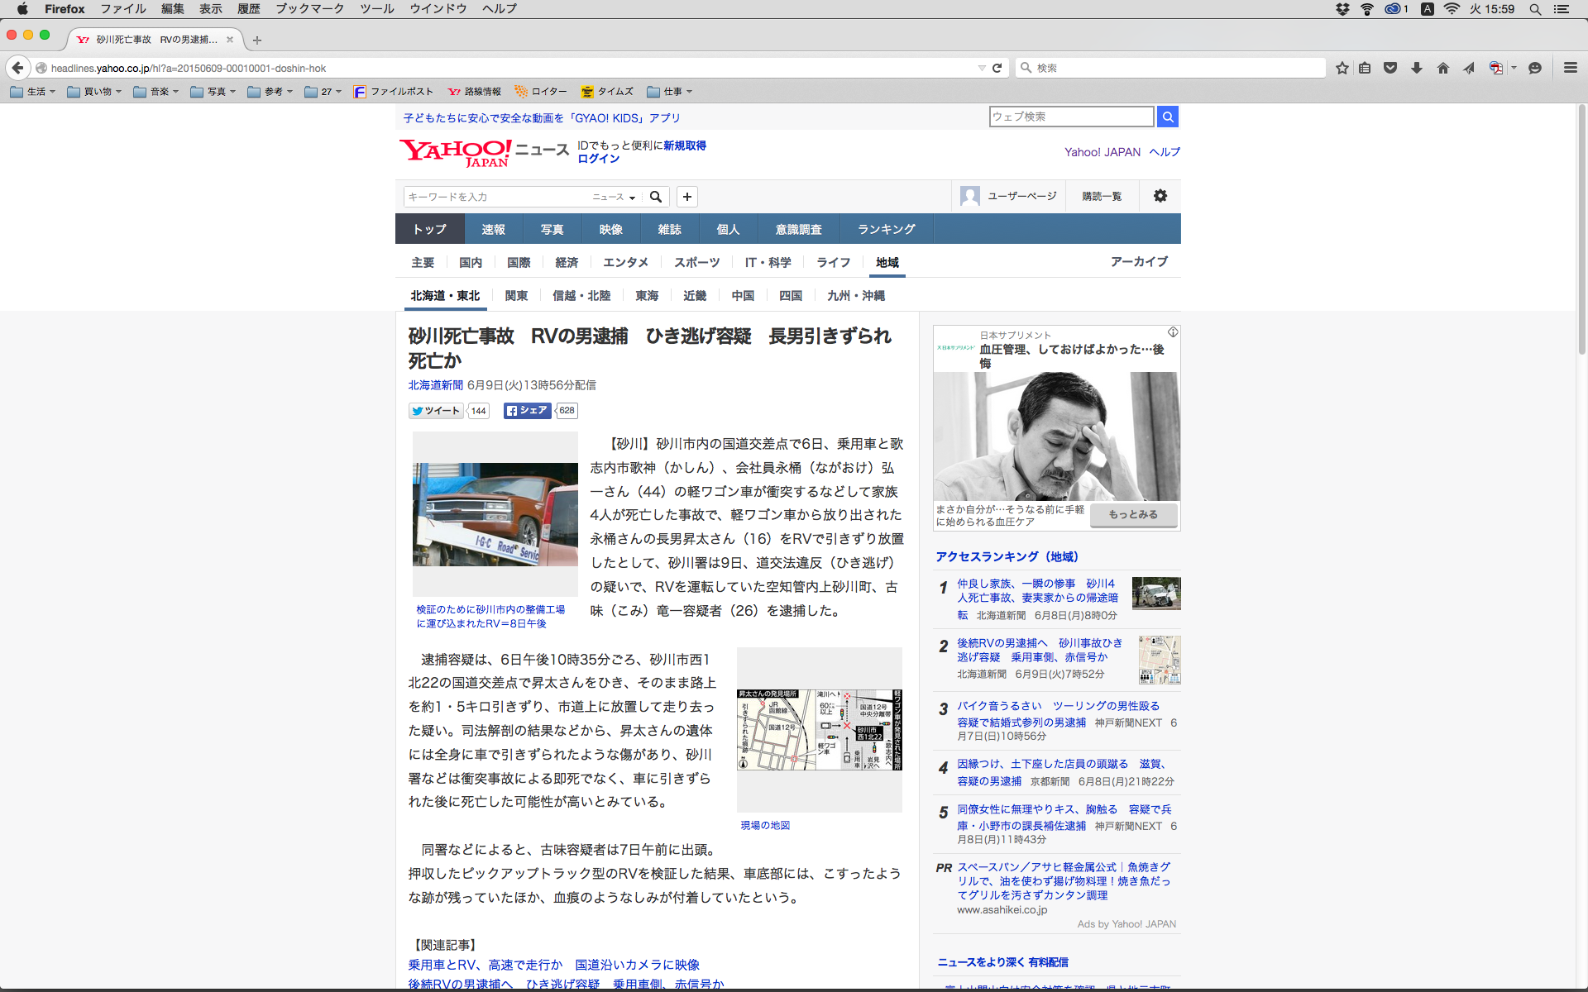
Task: Select the 関東 region tab
Action: click(516, 295)
